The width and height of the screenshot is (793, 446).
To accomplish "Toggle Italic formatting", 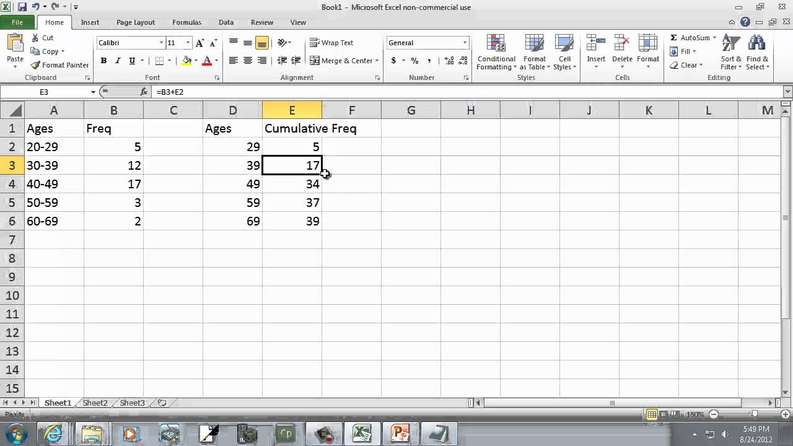I will 118,61.
